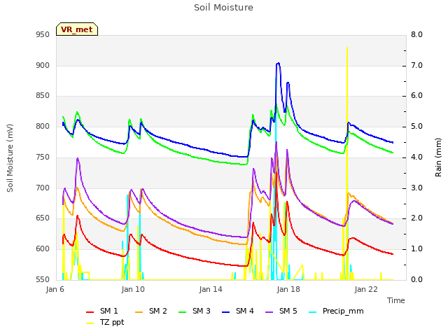Click the 700 left axis value

[43, 188]
